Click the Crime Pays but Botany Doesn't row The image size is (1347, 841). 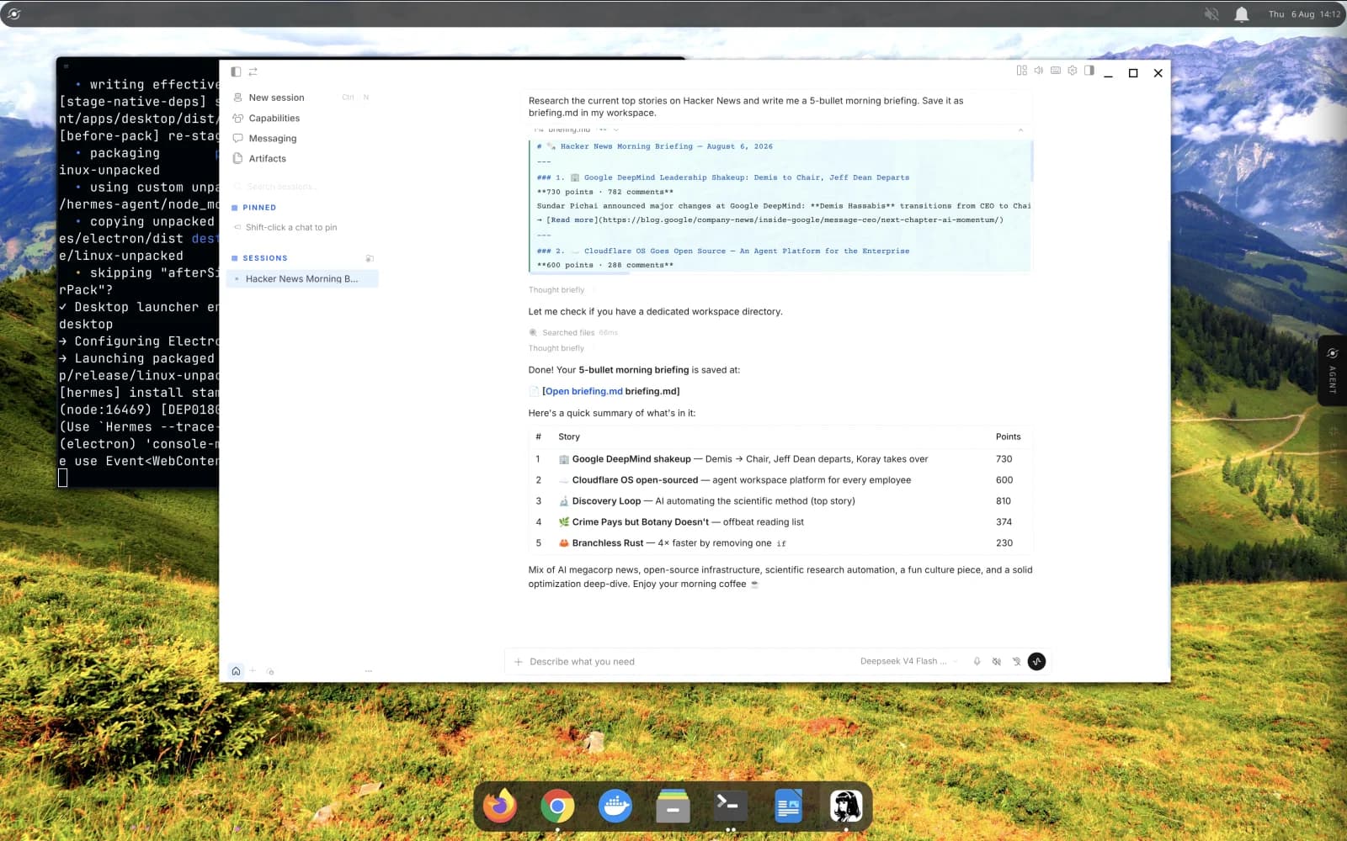pos(780,522)
